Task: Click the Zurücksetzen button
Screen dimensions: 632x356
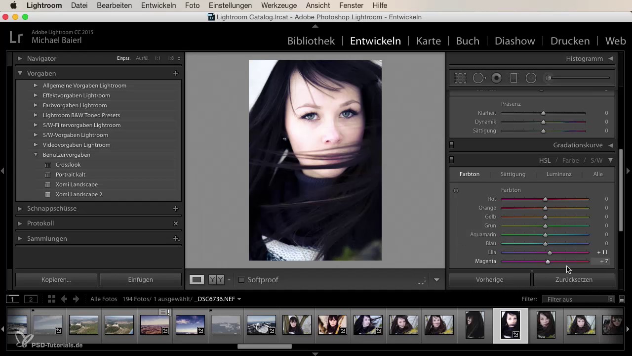Action: pos(574,280)
